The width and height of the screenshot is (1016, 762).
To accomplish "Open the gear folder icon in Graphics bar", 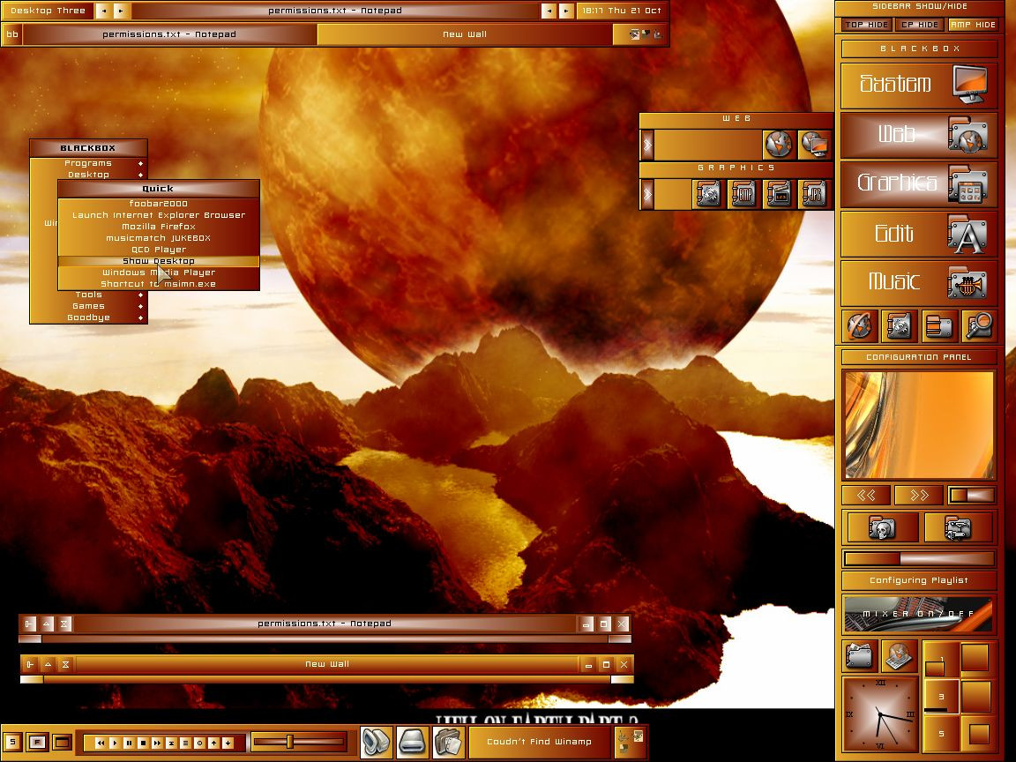I will (x=708, y=194).
